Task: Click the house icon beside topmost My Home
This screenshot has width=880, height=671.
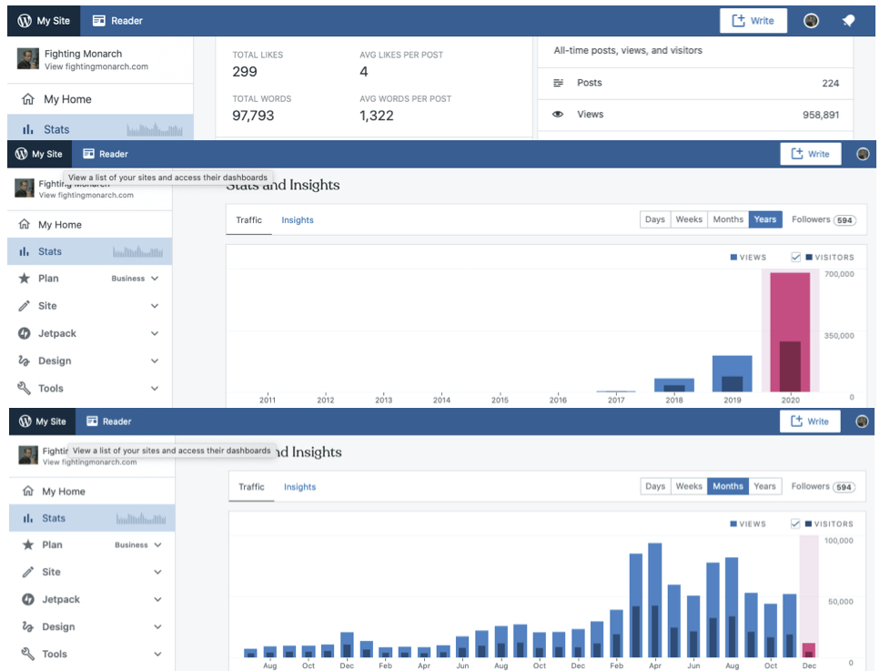Action: [x=28, y=99]
